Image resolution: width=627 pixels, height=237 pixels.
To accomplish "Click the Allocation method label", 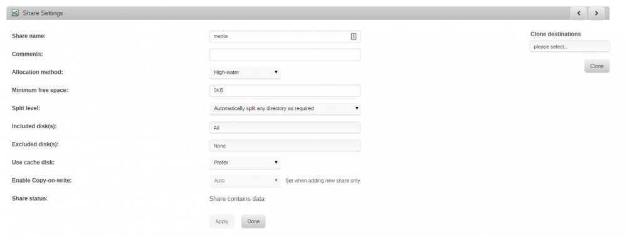I will pos(38,72).
